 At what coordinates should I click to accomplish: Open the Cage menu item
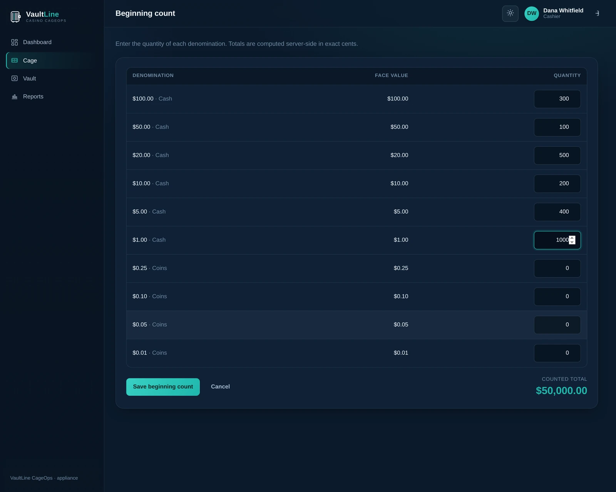(x=52, y=60)
